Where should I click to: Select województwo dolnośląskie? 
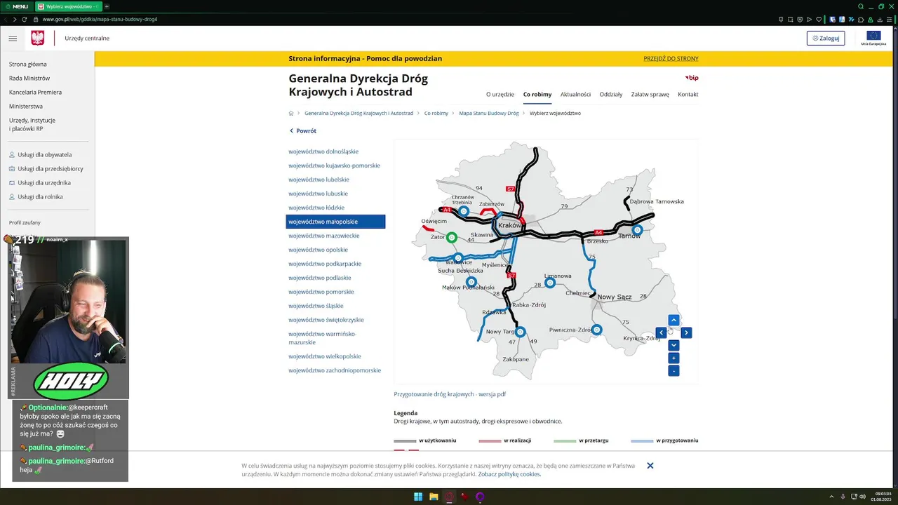coord(323,151)
